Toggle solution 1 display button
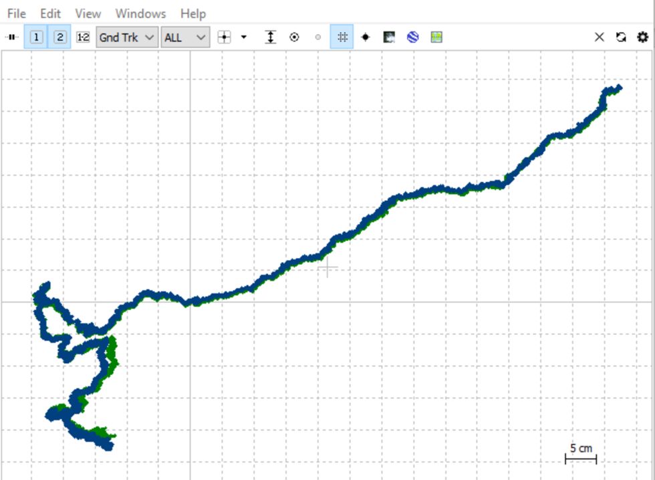The width and height of the screenshot is (655, 480). click(x=36, y=37)
